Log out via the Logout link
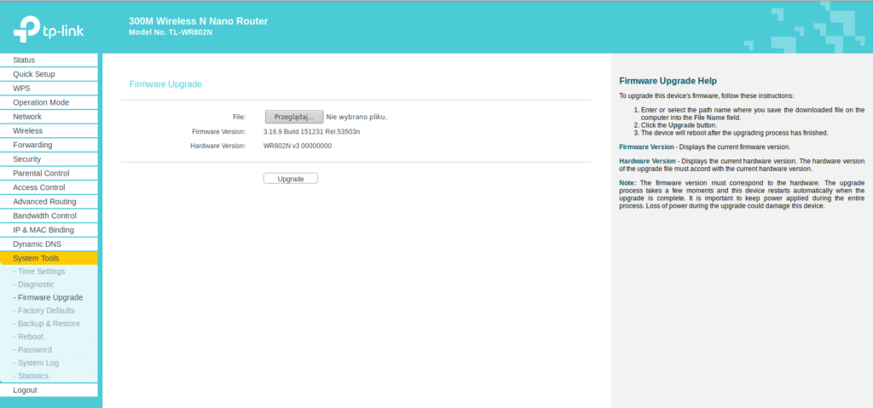873x408 pixels. 25,390
